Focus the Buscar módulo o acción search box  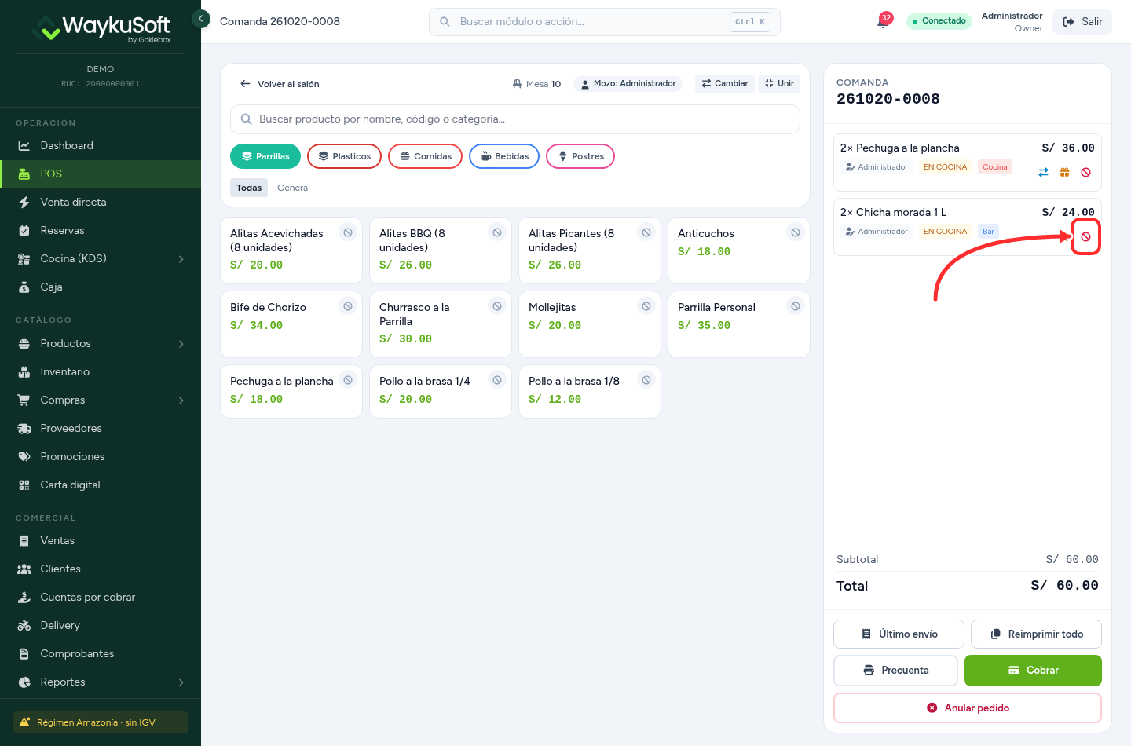[x=604, y=22]
